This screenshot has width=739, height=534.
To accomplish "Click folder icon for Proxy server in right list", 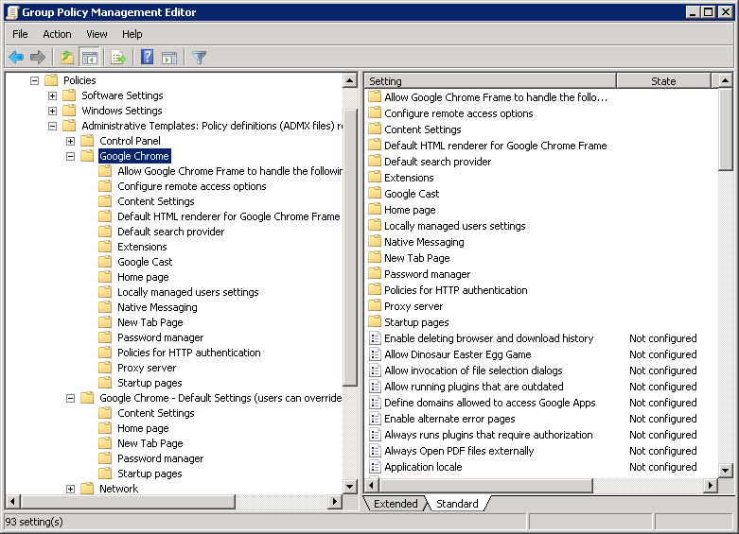I will 375,305.
